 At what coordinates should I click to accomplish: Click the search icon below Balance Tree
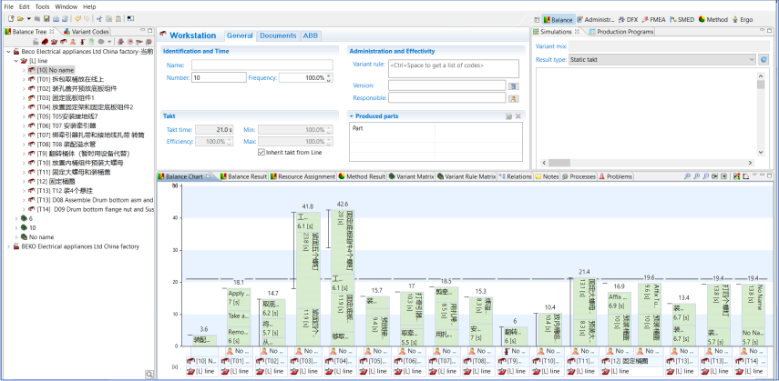click(149, 374)
